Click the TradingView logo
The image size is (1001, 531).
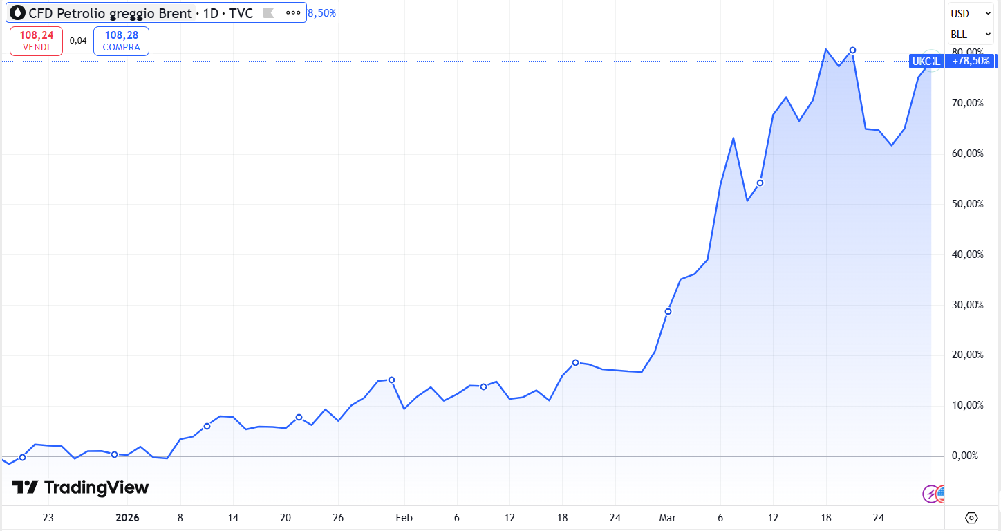pyautogui.click(x=81, y=487)
